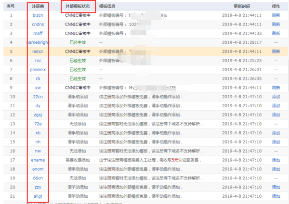Select the template info text in nw row
Viewport: 289px width, 204px height.
click(151, 151)
